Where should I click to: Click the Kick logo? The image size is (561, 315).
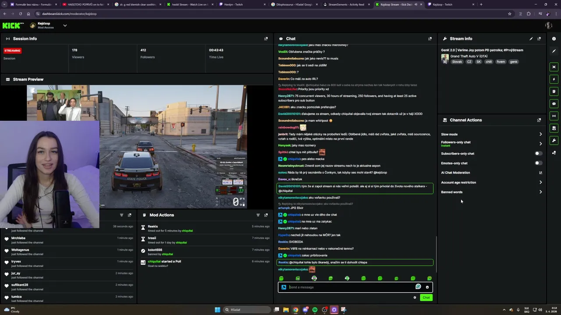[13, 25]
